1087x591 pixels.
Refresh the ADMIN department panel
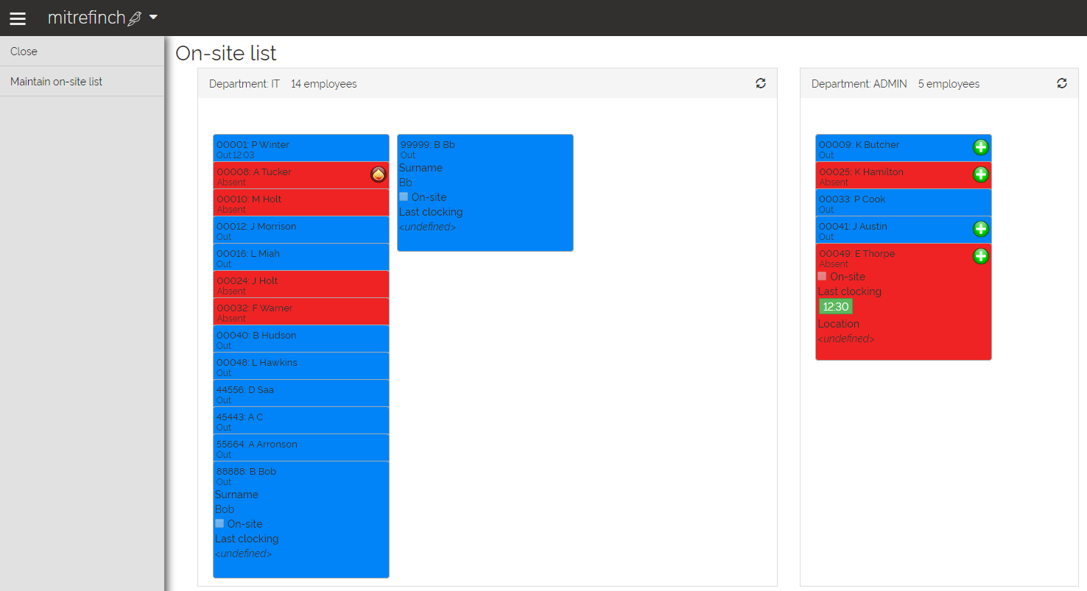pyautogui.click(x=1062, y=83)
